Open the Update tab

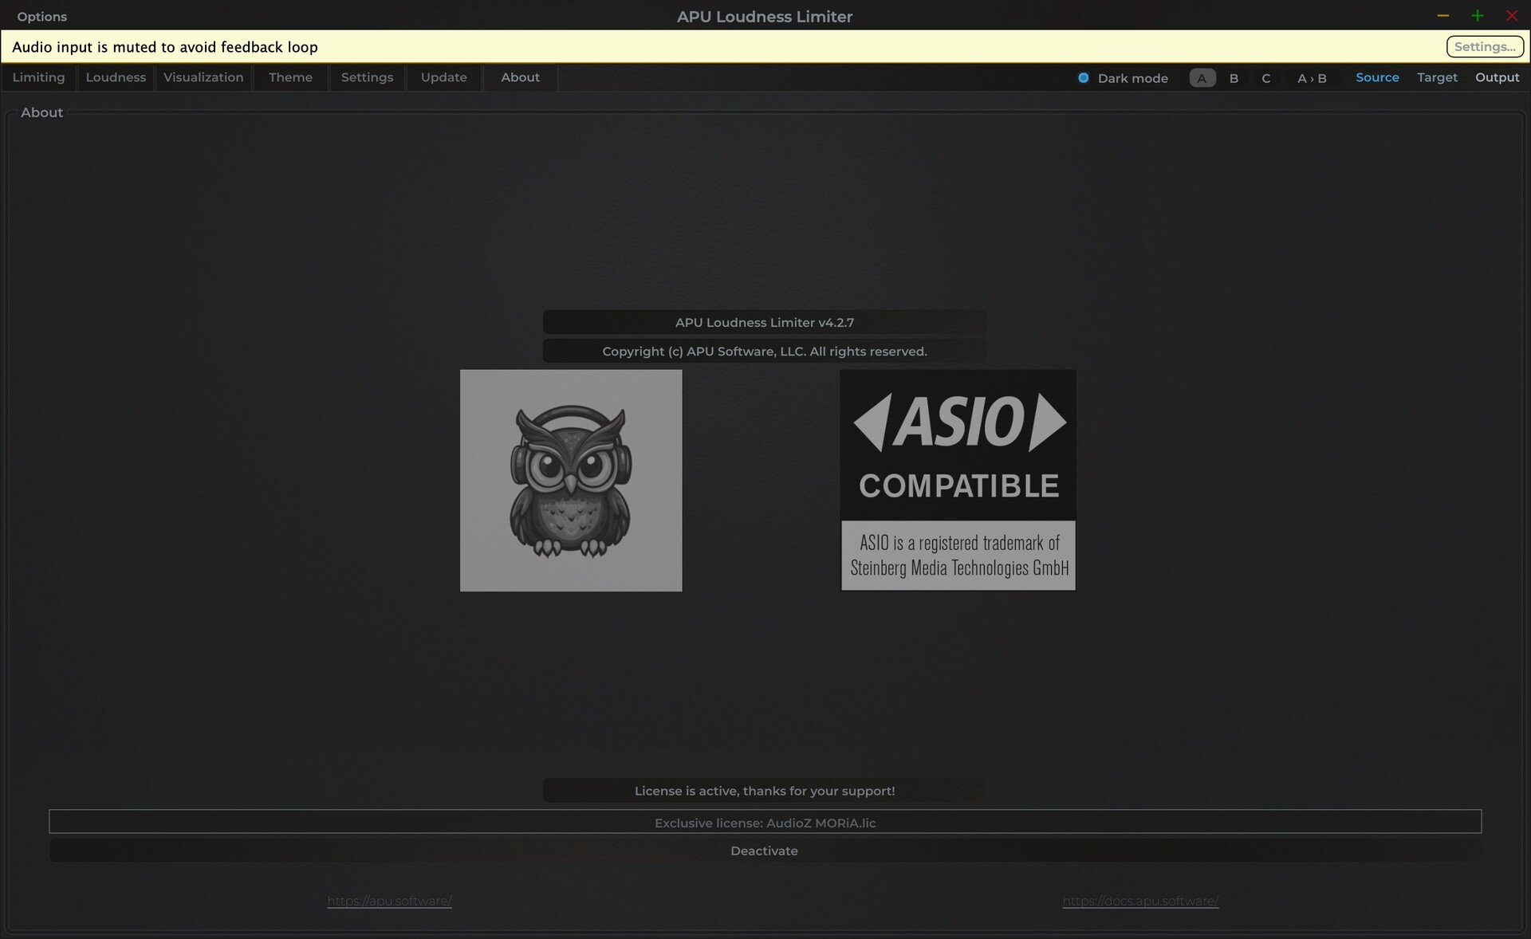(443, 77)
